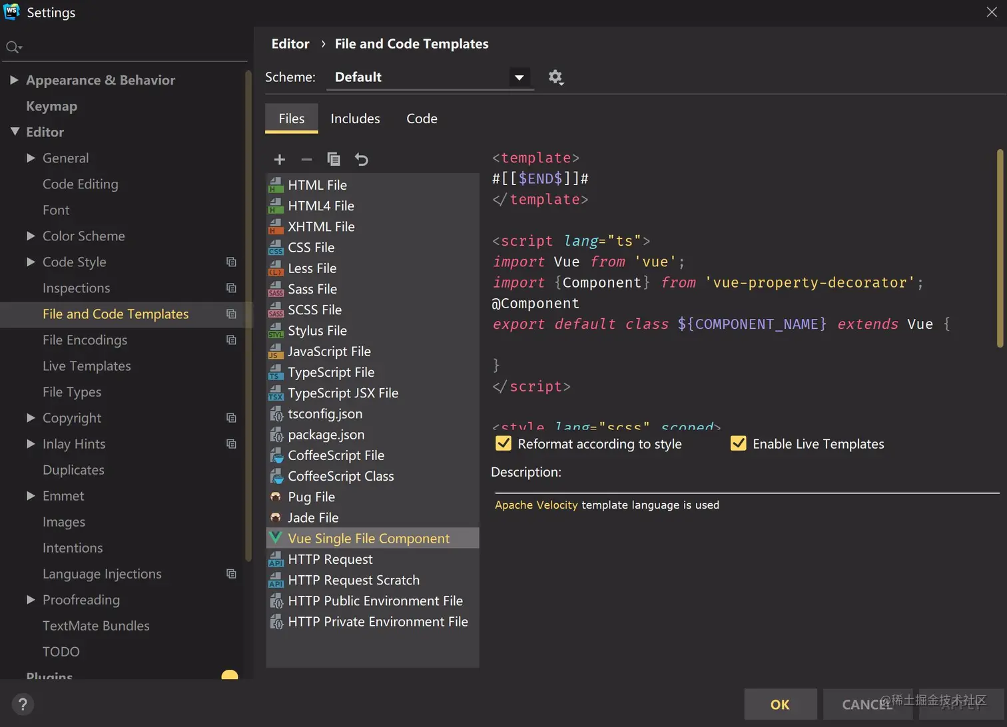Open the Scheme Default dropdown
Screen dimensions: 1007x727
tap(429, 77)
